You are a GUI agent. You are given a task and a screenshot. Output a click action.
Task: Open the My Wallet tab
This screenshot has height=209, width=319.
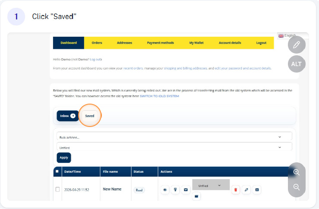(196, 43)
